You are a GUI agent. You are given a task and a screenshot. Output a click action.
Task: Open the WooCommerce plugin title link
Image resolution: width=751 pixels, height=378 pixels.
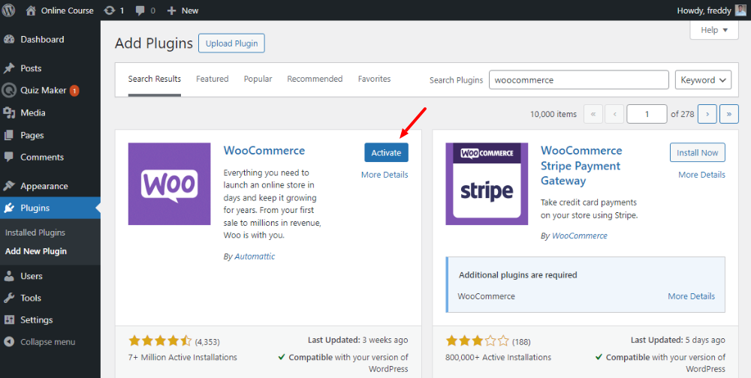click(x=264, y=150)
